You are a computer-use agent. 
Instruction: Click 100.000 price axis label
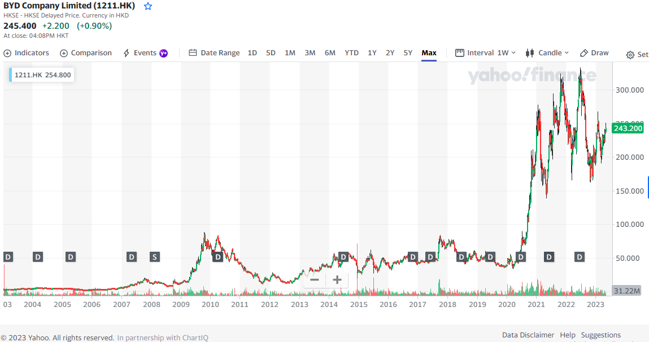630,224
